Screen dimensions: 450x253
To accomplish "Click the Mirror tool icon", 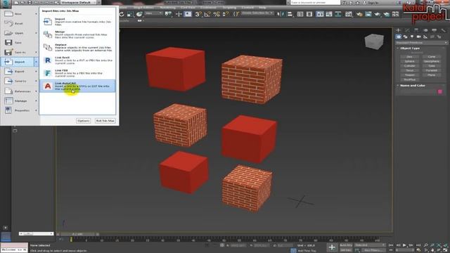I will click(281, 14).
